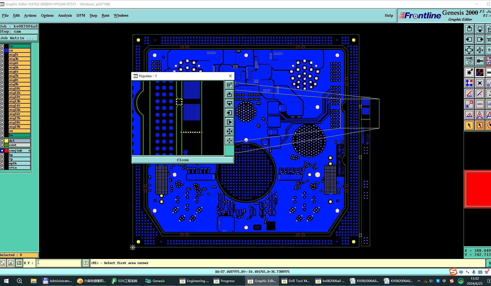Screen dimensions: 491x286
Task: Open the DFM menu
Action: tap(81, 15)
